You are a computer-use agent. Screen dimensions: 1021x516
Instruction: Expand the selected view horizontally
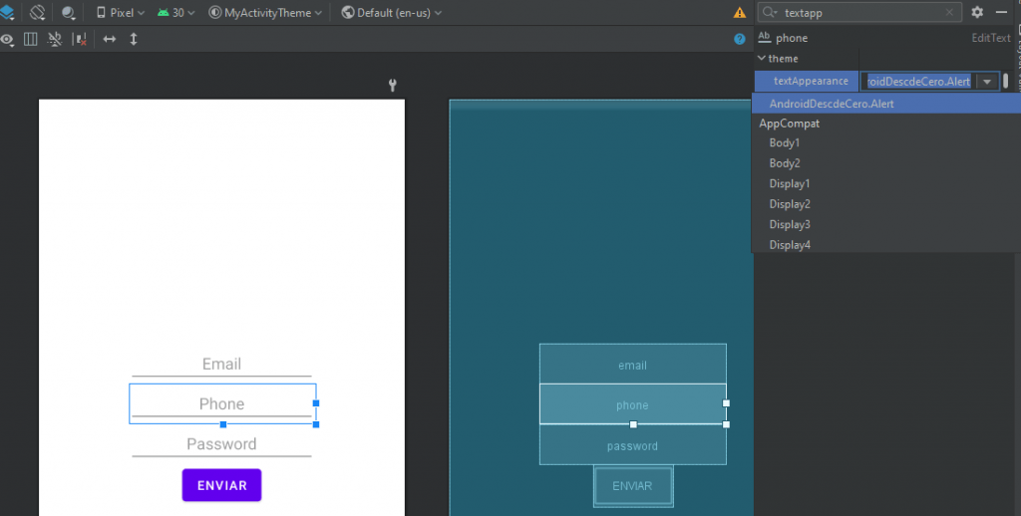[110, 39]
